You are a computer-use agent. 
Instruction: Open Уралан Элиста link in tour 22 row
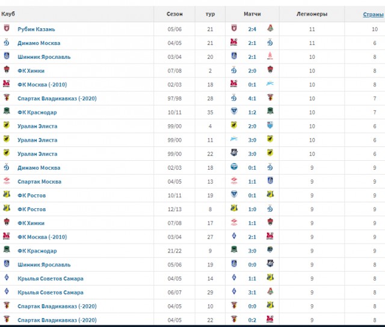pos(37,154)
